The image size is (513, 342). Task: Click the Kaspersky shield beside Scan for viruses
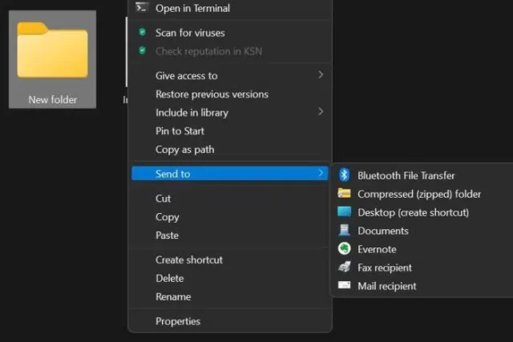pyautogui.click(x=142, y=32)
